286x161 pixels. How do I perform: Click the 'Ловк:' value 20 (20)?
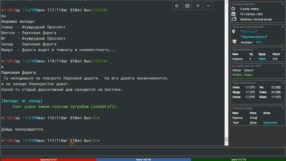276,92
